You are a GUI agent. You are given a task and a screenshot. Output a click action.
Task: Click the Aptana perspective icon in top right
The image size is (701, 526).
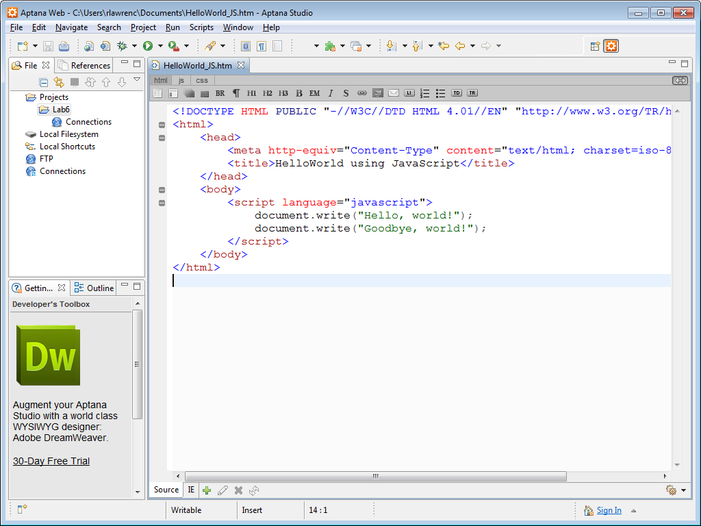click(x=611, y=46)
